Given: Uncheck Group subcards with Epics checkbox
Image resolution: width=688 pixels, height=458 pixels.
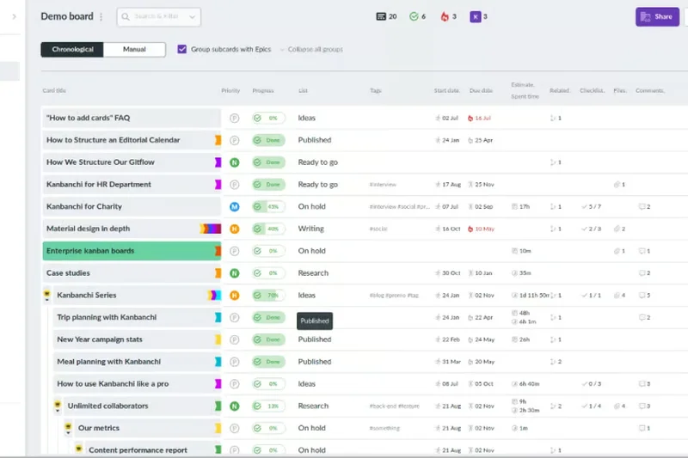Looking at the screenshot, I should (182, 50).
